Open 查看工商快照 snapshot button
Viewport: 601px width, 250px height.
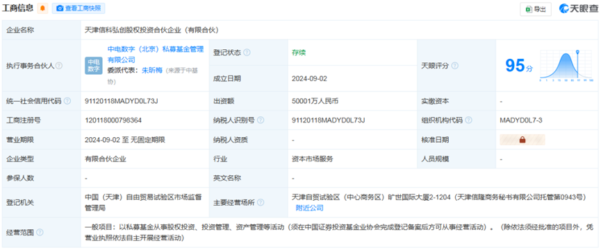pyautogui.click(x=79, y=8)
